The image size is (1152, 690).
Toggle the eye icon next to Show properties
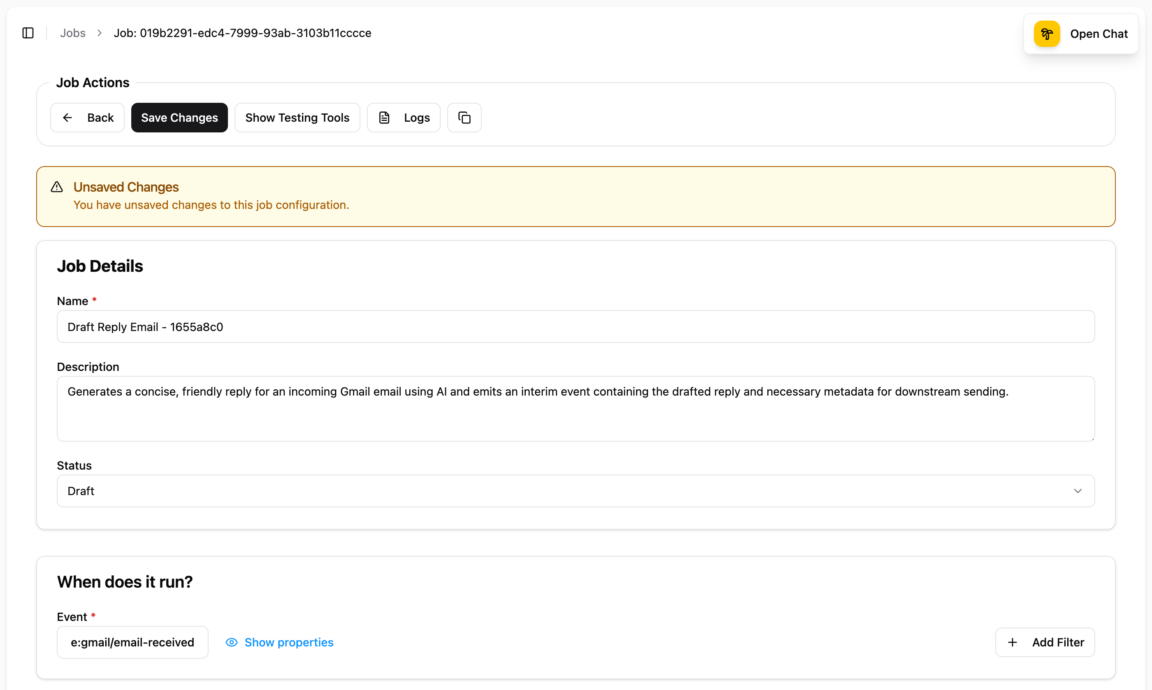pos(231,642)
